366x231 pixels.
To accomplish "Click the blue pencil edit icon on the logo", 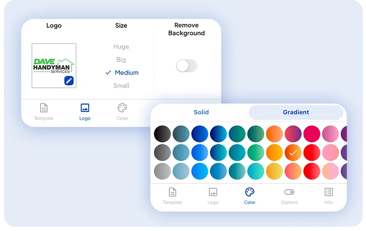I will (x=69, y=81).
